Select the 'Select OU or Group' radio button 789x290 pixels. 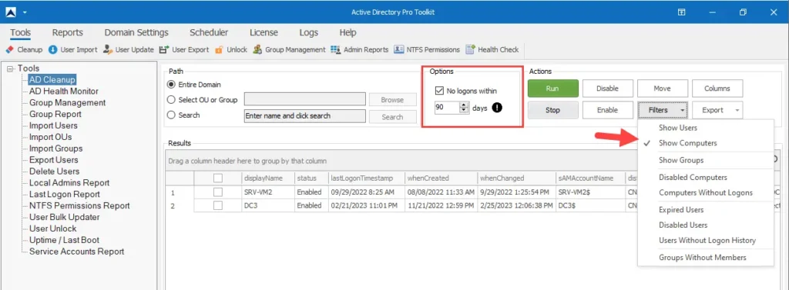(x=171, y=99)
